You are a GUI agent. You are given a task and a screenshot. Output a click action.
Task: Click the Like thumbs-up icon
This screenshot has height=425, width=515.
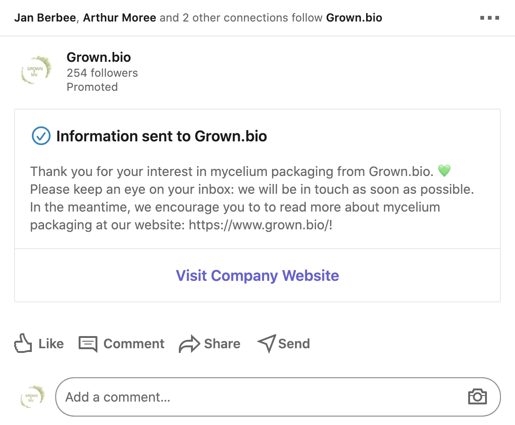coord(23,343)
